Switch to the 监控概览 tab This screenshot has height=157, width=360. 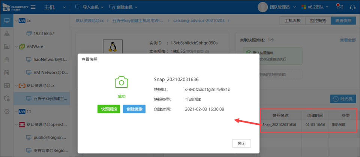[x=318, y=21]
